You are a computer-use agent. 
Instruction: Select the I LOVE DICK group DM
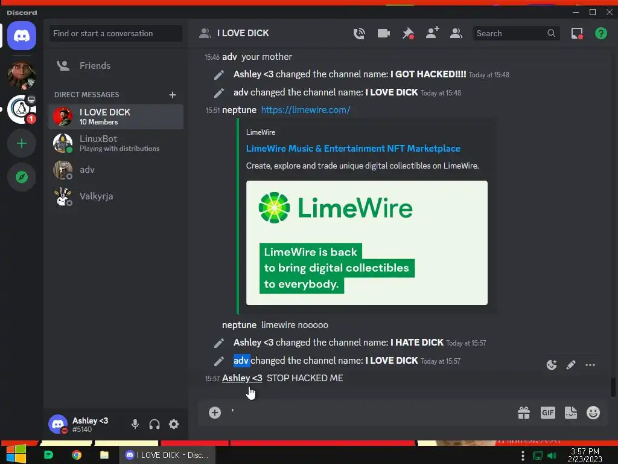click(116, 117)
